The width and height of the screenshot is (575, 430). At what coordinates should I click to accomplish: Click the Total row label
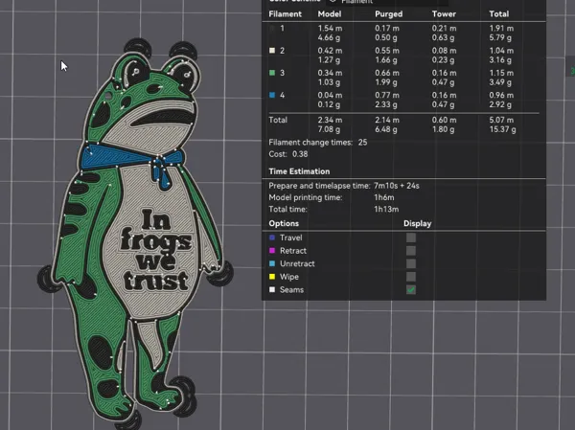coord(278,120)
